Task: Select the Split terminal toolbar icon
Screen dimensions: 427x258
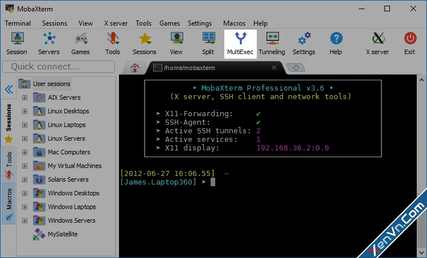Action: tap(208, 44)
